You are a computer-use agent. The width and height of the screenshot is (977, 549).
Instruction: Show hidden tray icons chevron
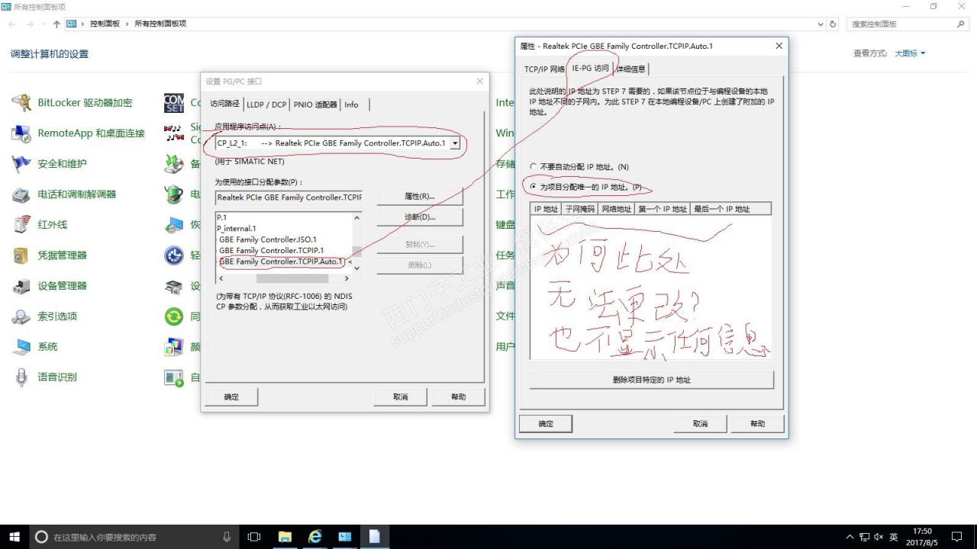pos(850,537)
